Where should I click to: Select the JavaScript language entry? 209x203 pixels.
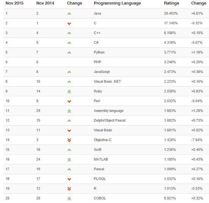point(102,72)
